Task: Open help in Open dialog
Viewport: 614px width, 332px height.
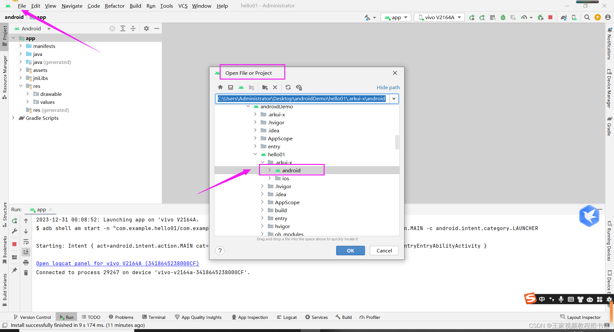Action: [220, 251]
